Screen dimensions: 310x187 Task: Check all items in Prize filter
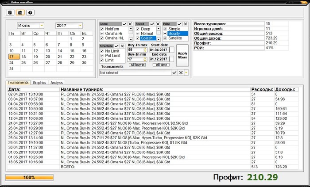coord(179,24)
